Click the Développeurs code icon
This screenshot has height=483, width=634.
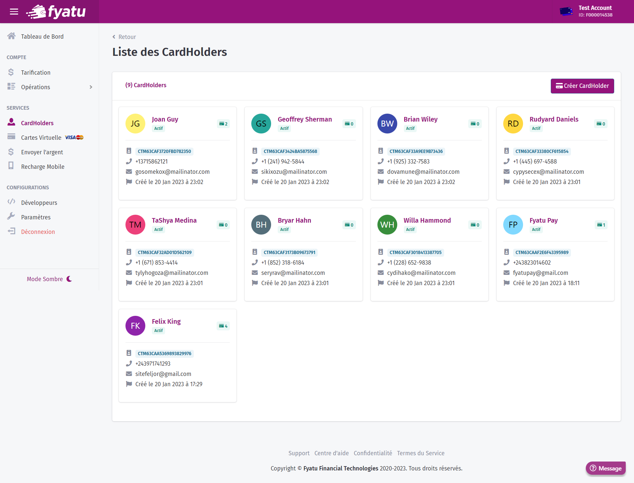[11, 202]
